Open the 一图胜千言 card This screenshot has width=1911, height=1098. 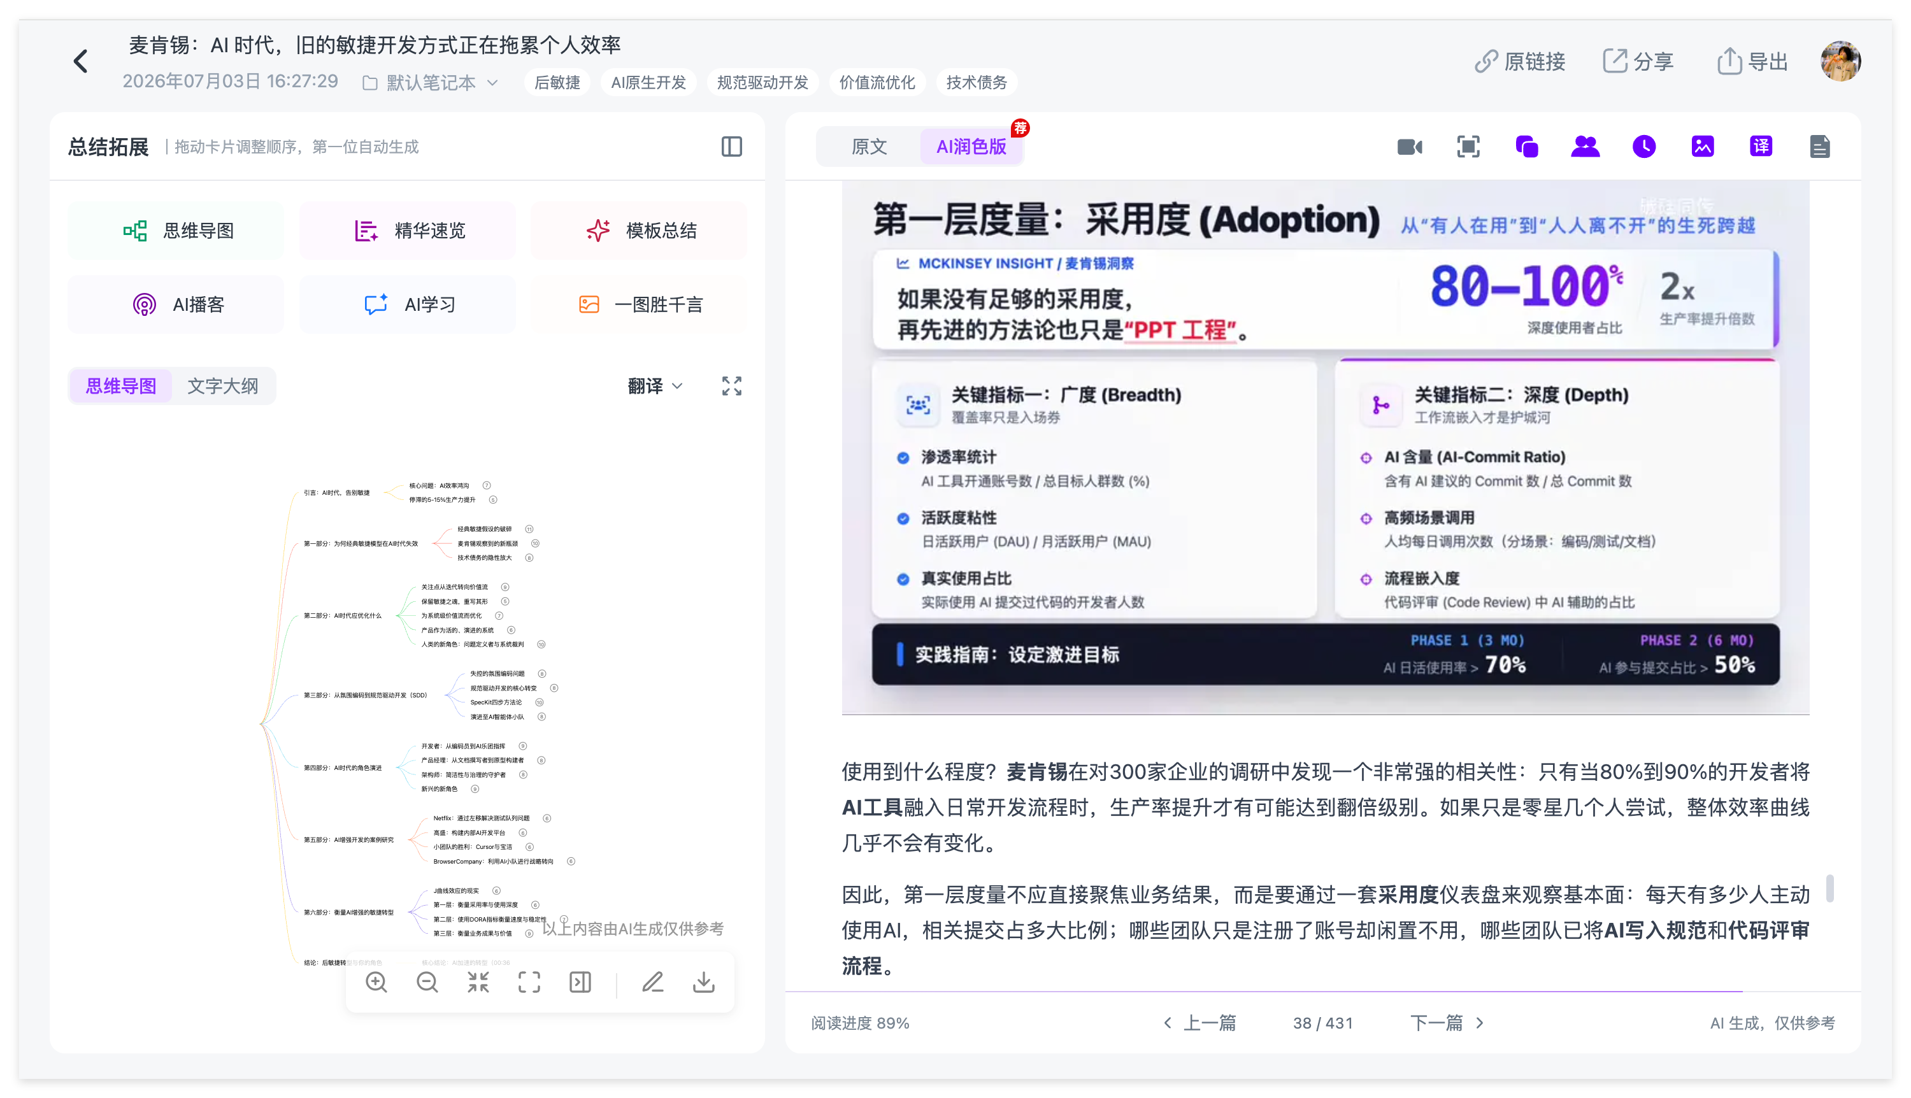639,304
